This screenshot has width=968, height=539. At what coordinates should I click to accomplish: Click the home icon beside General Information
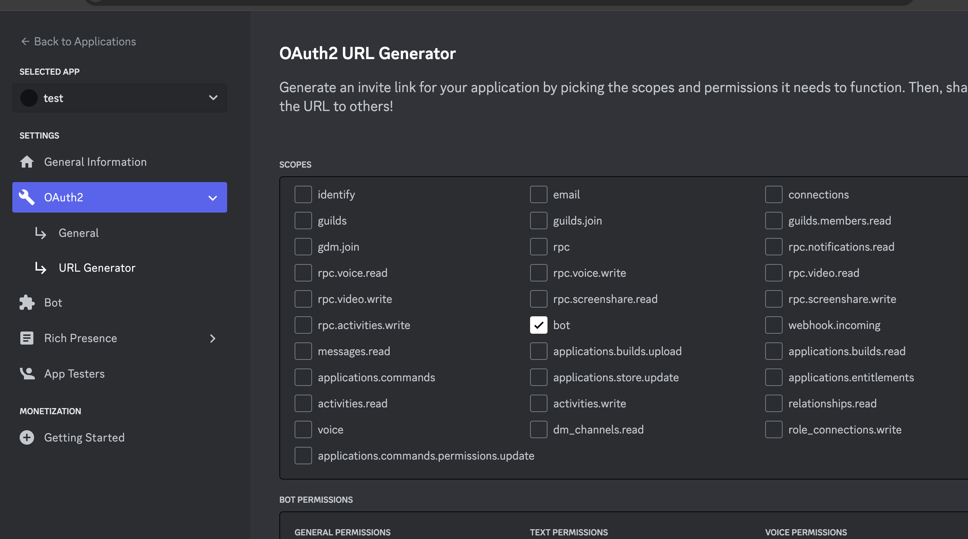click(27, 162)
